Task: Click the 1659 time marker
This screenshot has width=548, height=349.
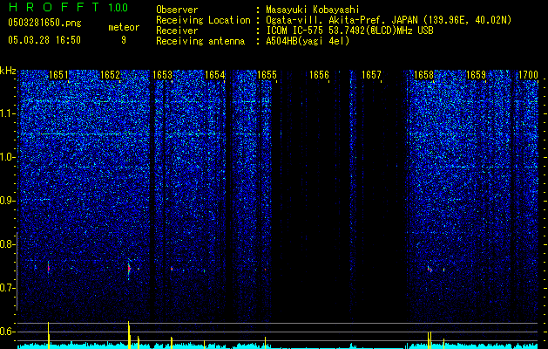Action: tap(476, 75)
